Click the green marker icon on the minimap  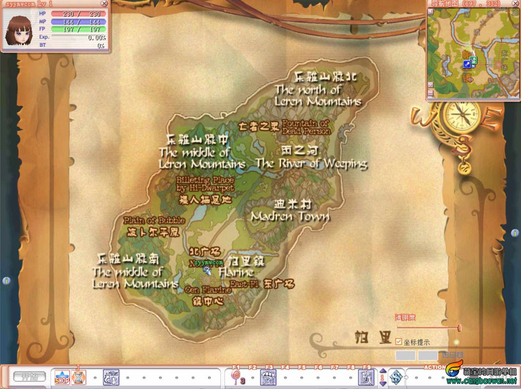pyautogui.click(x=474, y=60)
